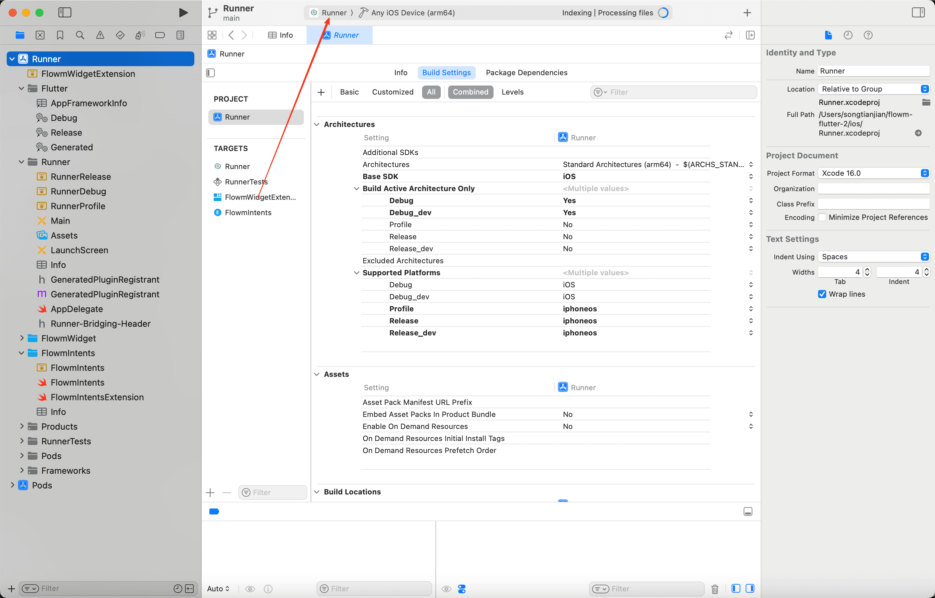Image resolution: width=935 pixels, height=598 pixels.
Task: Select the FlowmIntents target
Action: click(x=248, y=212)
